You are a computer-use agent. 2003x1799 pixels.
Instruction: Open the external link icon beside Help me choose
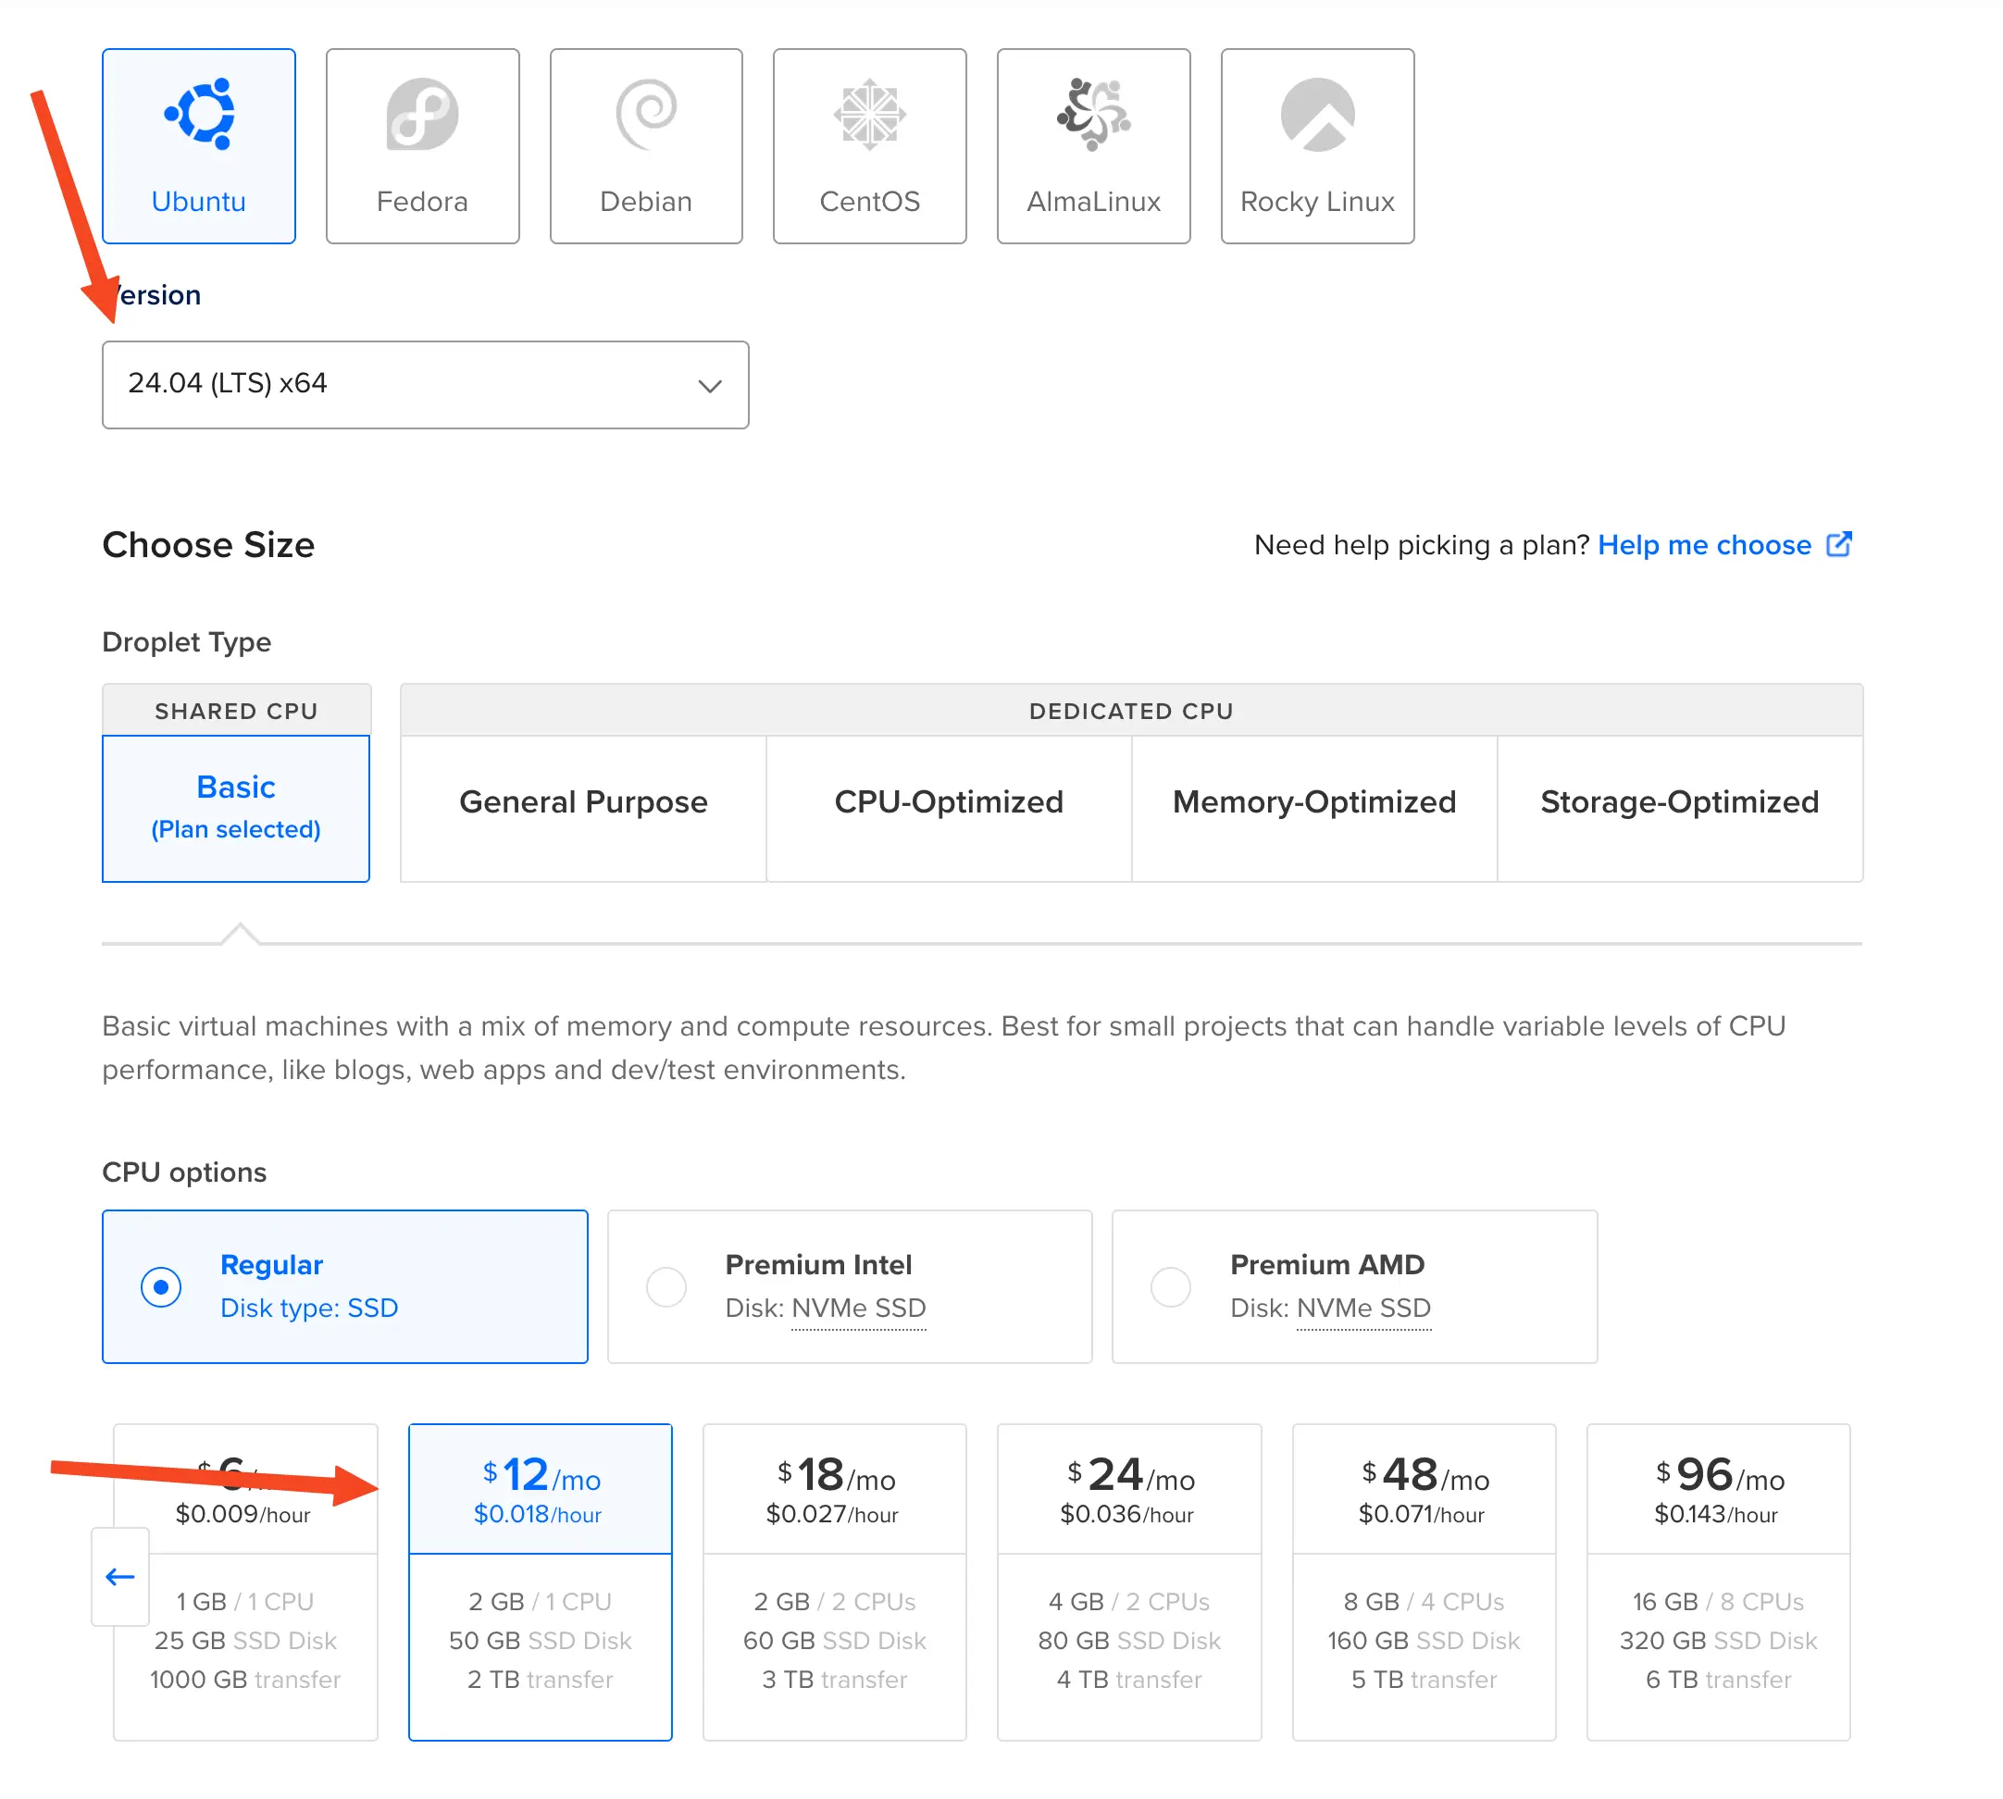pyautogui.click(x=1839, y=543)
